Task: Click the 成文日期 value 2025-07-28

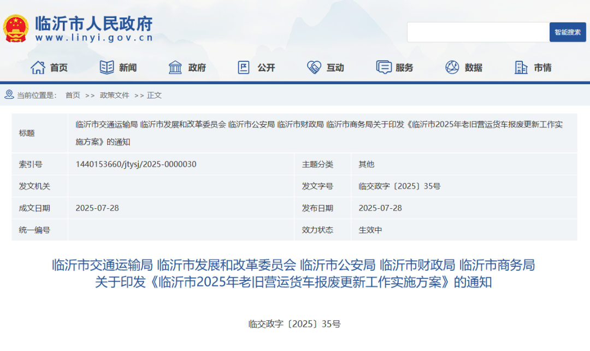Action: [x=97, y=208]
